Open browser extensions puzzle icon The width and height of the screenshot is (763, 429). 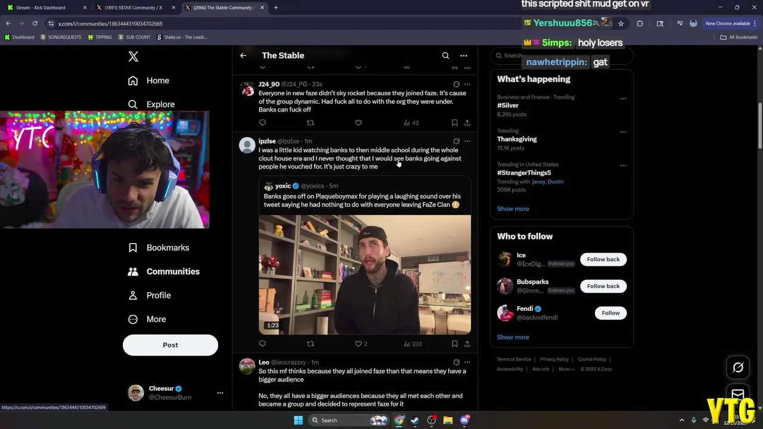pyautogui.click(x=640, y=23)
